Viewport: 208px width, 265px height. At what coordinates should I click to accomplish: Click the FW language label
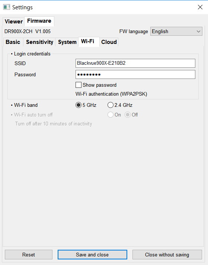[134, 32]
